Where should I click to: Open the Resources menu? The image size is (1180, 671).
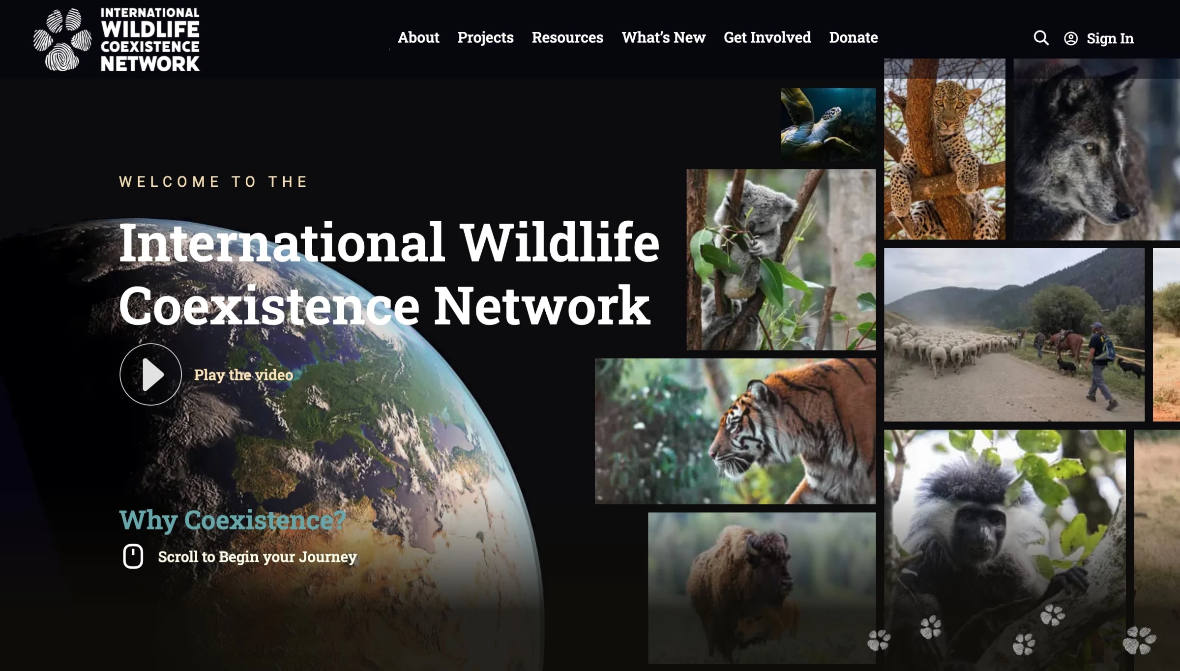tap(567, 37)
